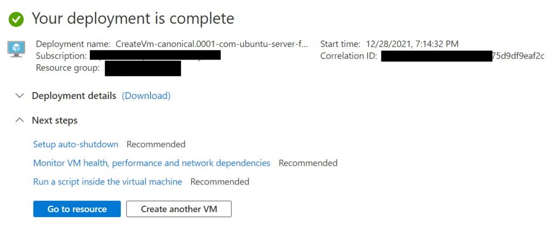Image resolution: width=554 pixels, height=229 pixels.
Task: Open the Setup auto-shutdown link
Action: click(76, 144)
